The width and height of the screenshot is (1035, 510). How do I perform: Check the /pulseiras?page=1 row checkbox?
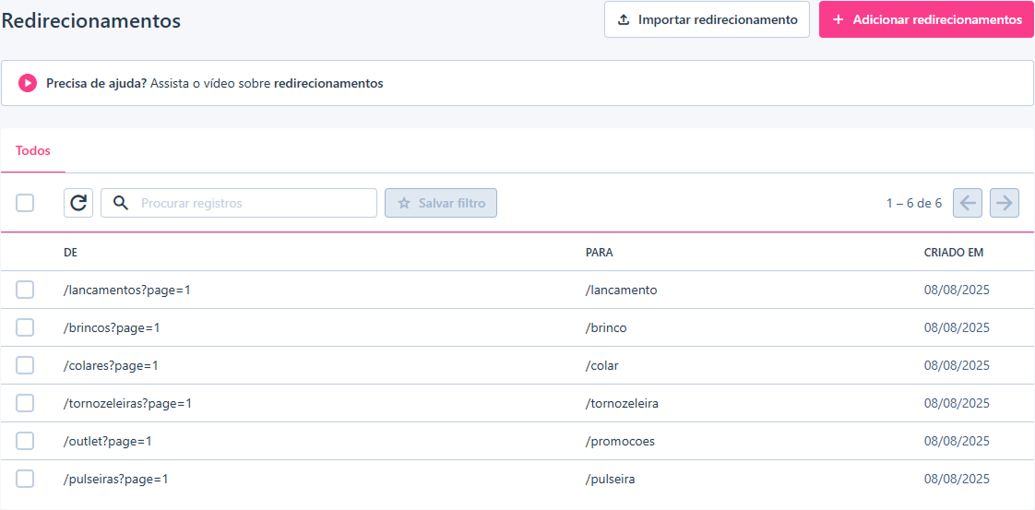(x=25, y=479)
